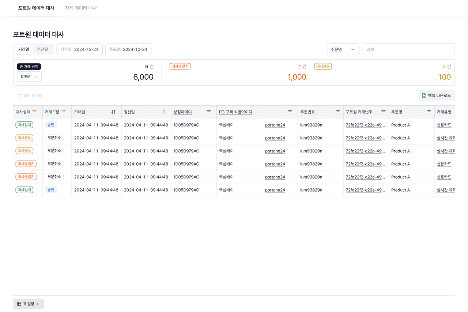The height and width of the screenshot is (312, 468).
Task: Open the KRW currency dropdown
Action: pos(29,77)
